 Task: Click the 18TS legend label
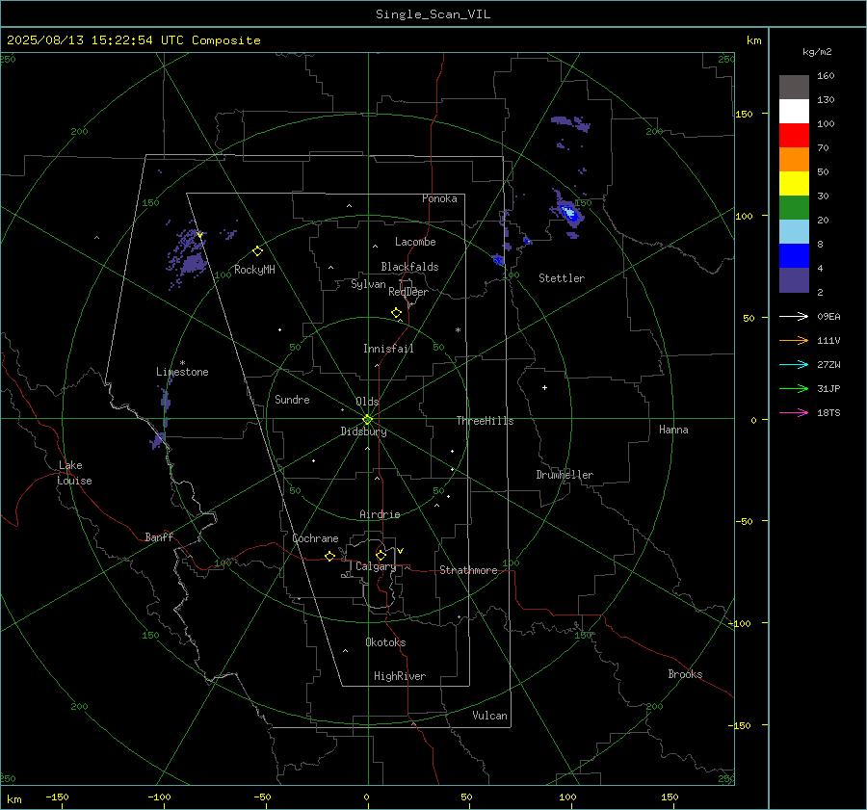(828, 412)
